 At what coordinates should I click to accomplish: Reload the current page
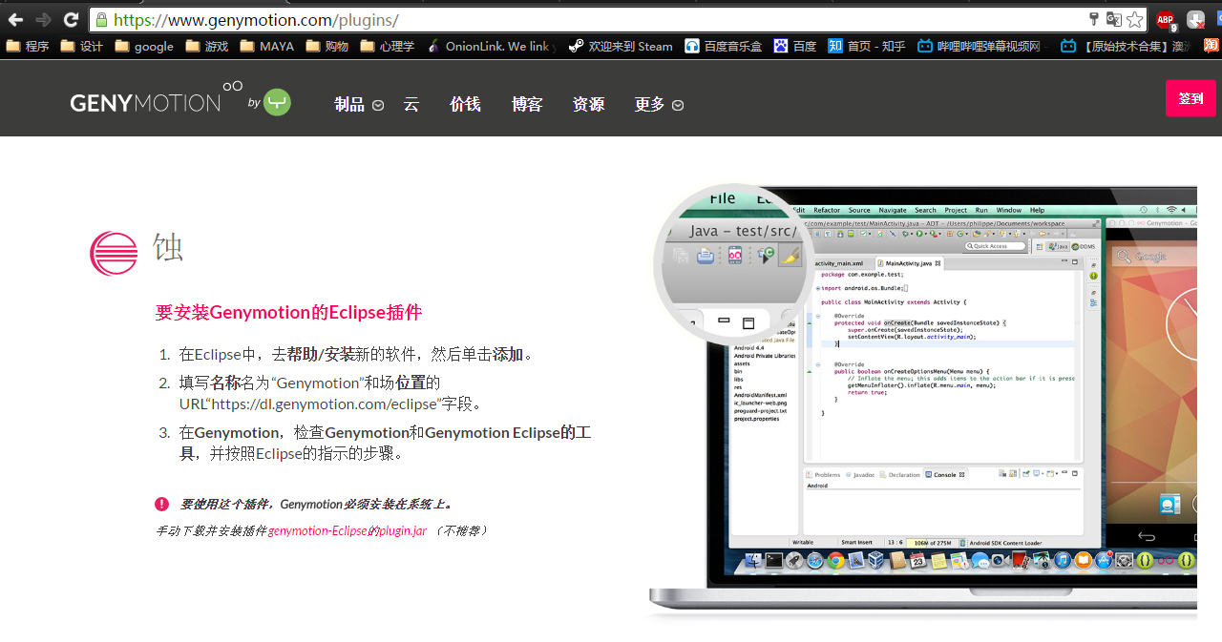pyautogui.click(x=71, y=19)
